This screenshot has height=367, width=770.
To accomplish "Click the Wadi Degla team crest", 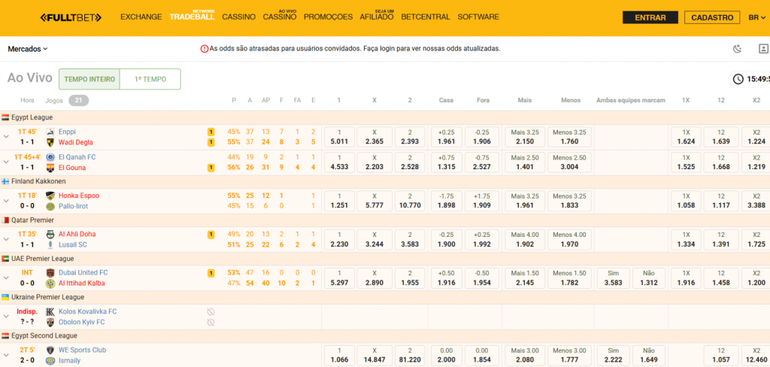I will click(x=50, y=142).
